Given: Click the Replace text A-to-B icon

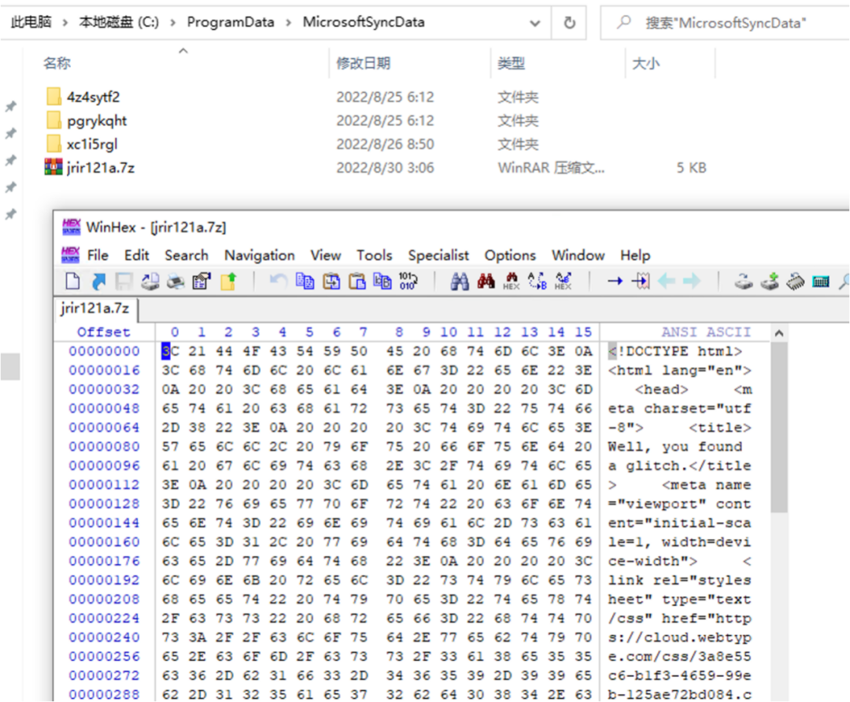Looking at the screenshot, I should point(538,281).
